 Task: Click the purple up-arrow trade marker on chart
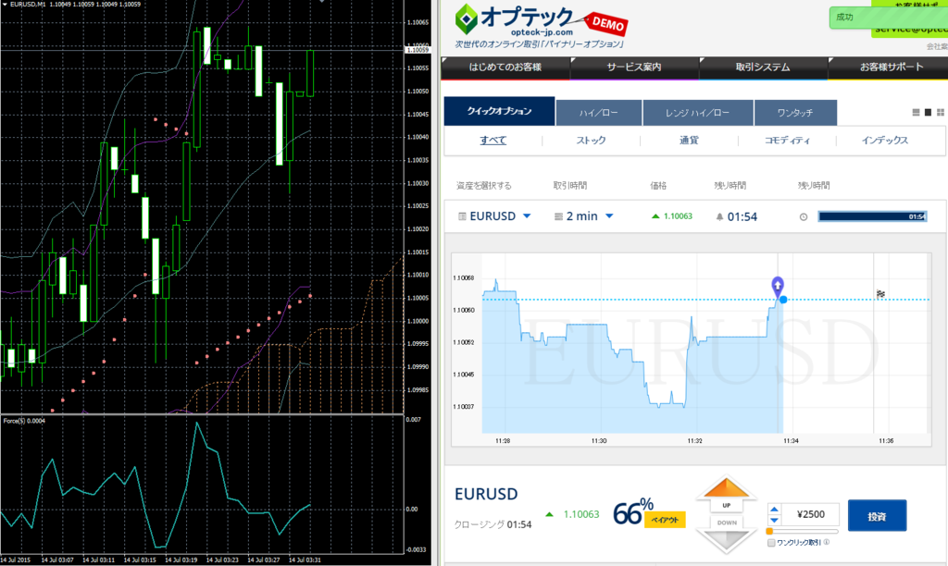click(x=778, y=285)
